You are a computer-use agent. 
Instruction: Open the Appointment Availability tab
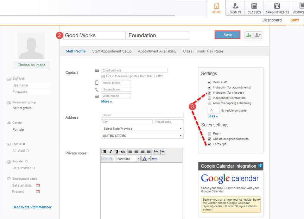[x=157, y=51]
